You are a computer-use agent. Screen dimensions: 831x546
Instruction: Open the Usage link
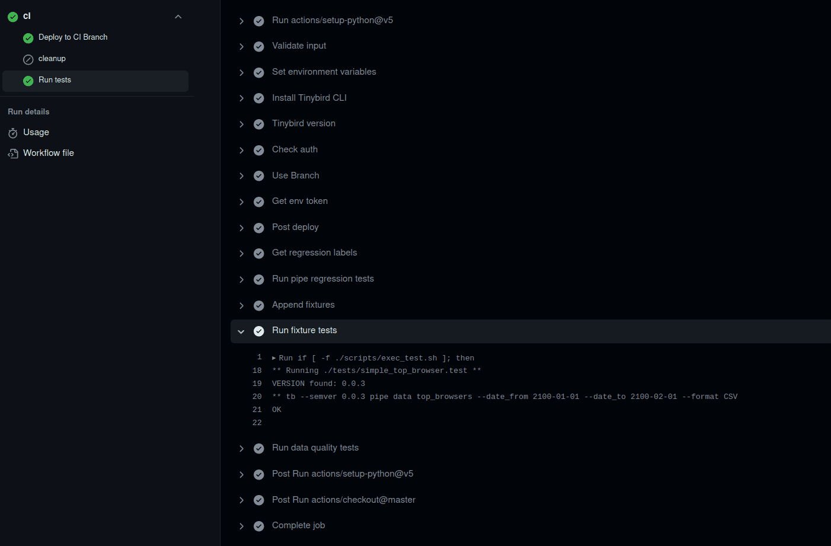tap(36, 132)
